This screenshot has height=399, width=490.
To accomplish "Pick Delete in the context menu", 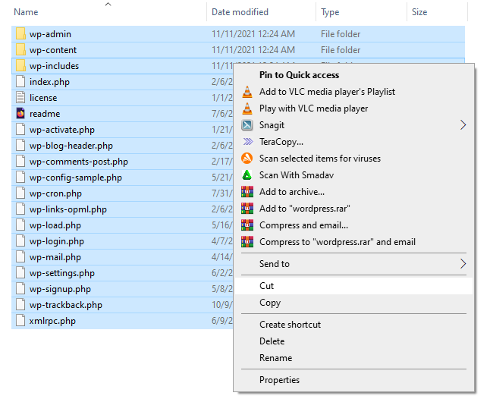I will 272,341.
